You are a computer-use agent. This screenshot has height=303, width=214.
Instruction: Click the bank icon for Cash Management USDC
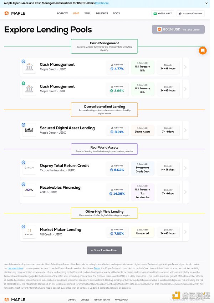point(29,67)
